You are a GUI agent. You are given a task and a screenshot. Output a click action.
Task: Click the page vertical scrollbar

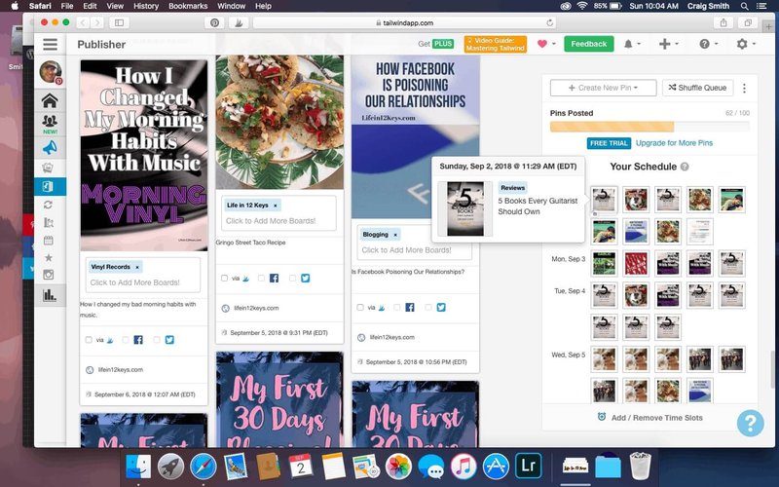coord(771,370)
